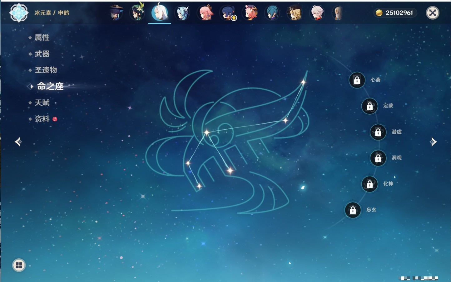Open the 属性 attributes tab
451x282 pixels.
coord(42,38)
